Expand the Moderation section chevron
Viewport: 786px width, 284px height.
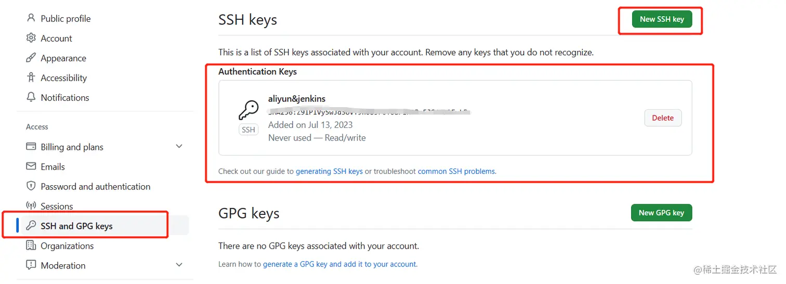pyautogui.click(x=179, y=265)
